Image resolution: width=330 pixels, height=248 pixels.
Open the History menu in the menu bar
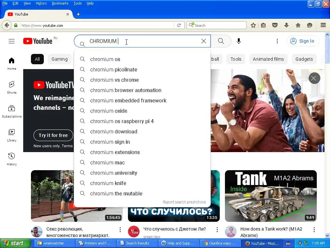[41, 3]
